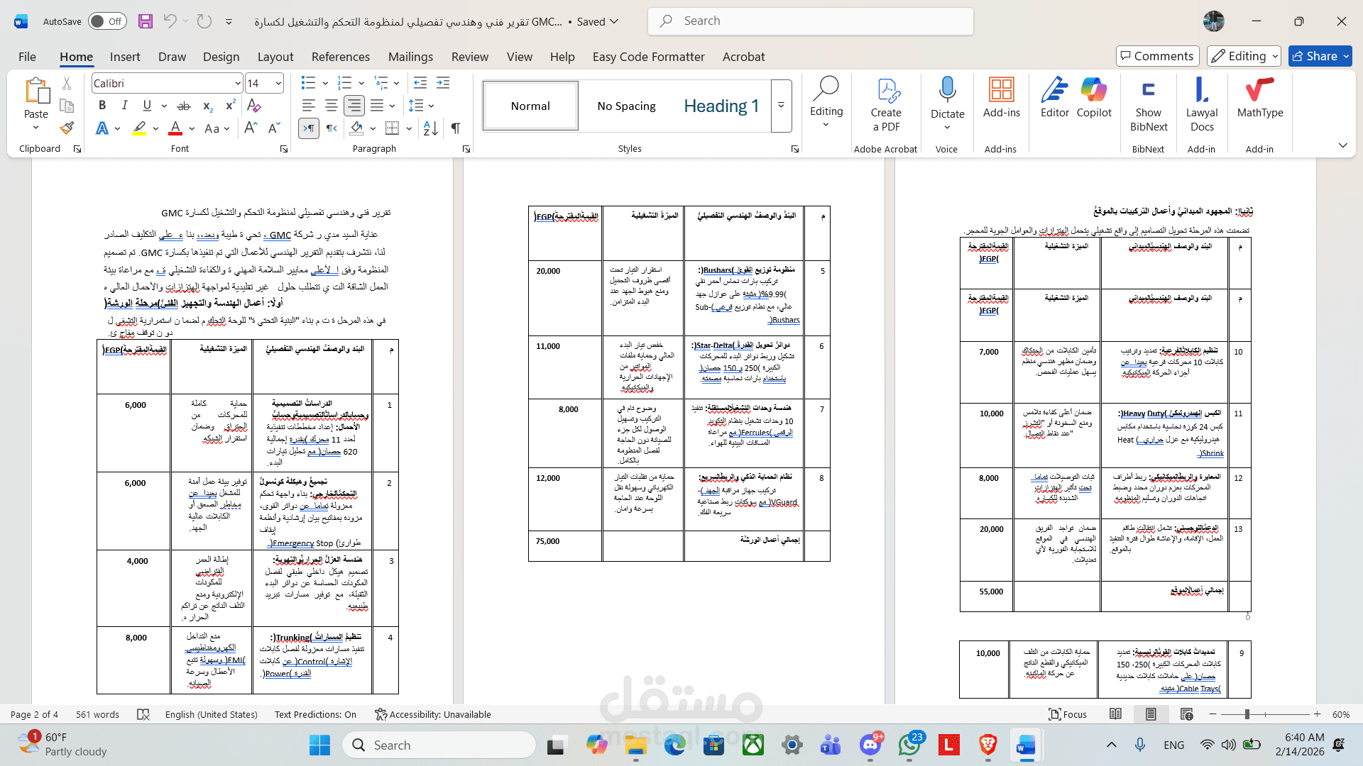Select the Format Painter
1363x766 pixels.
point(66,128)
